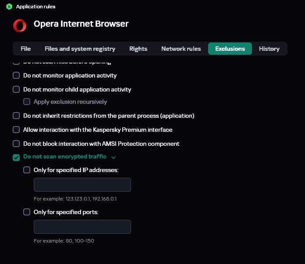The image size is (305, 264).
Task: Open the File tab
Action: 25,49
